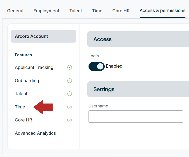Open the General tab

point(15,11)
